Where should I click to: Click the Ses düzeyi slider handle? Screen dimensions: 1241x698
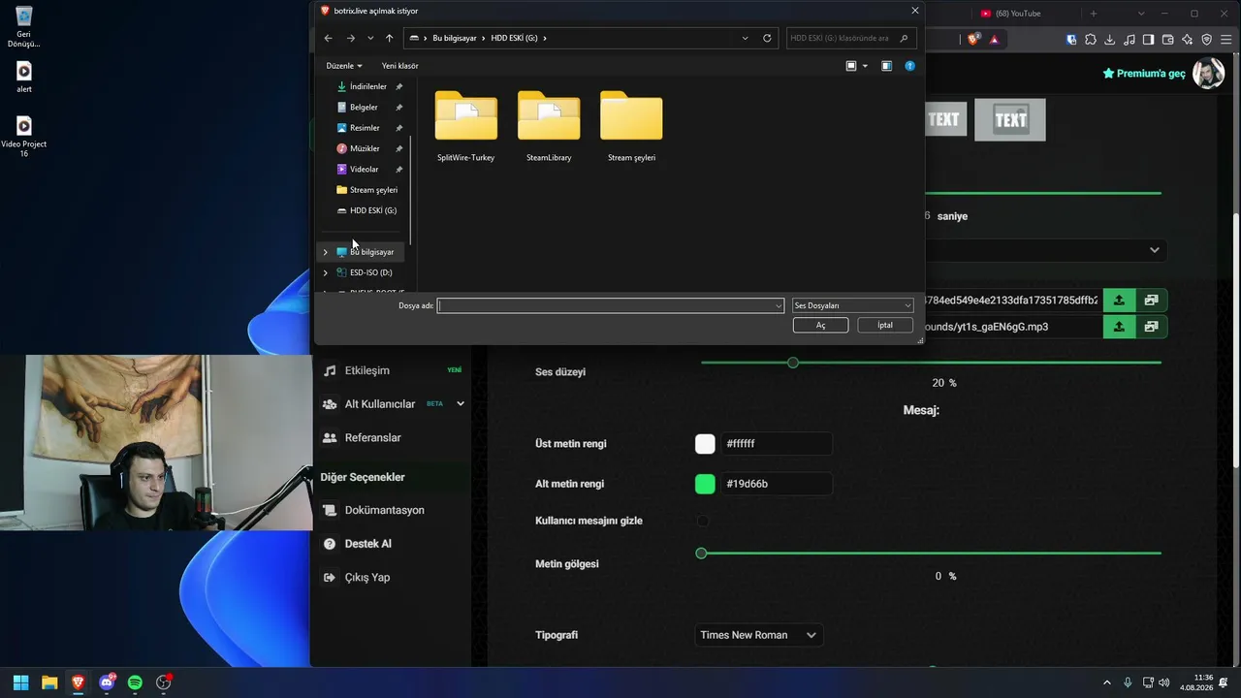pos(793,363)
